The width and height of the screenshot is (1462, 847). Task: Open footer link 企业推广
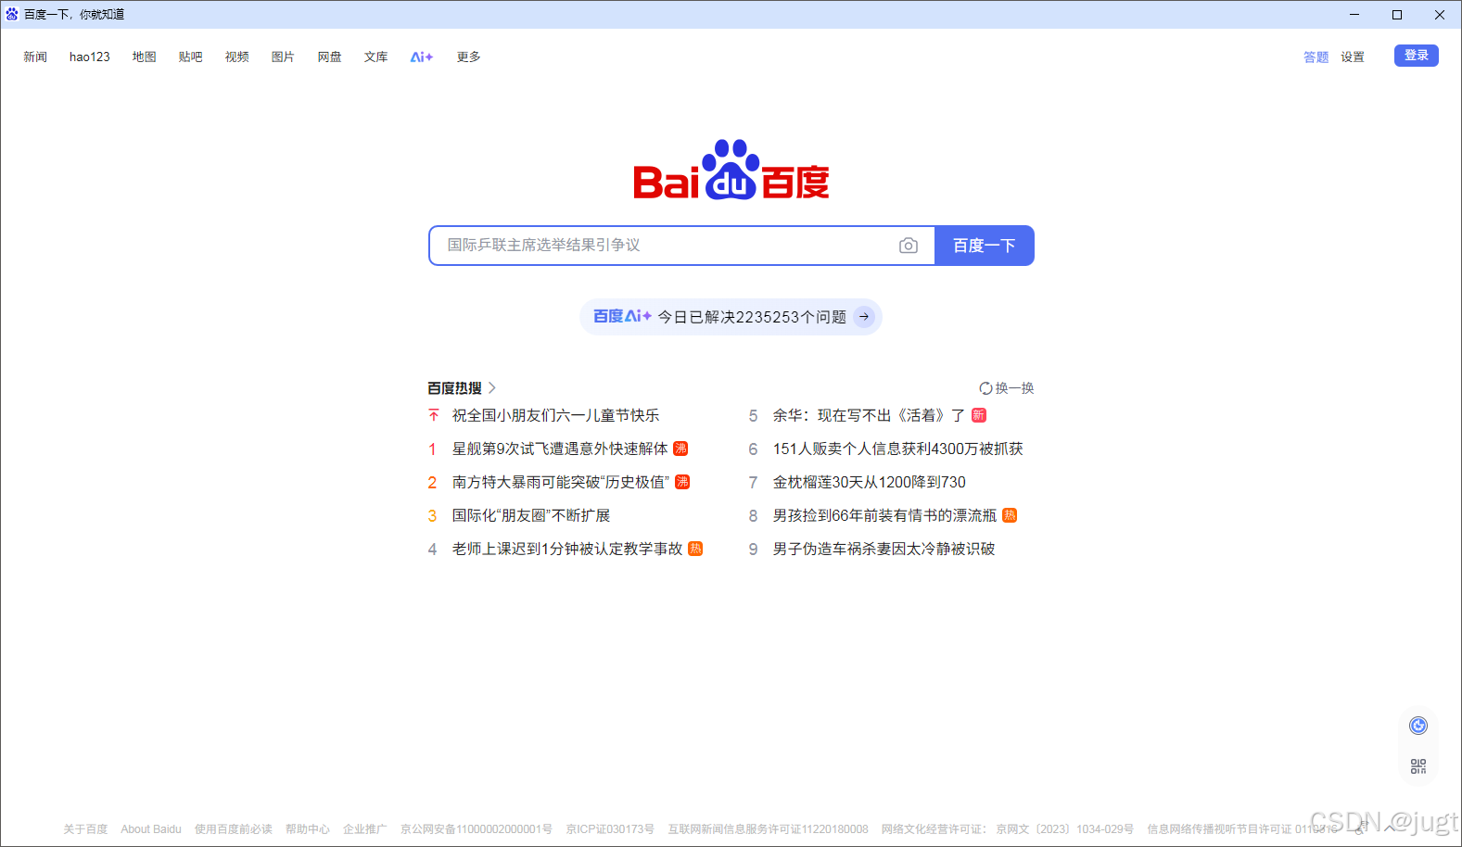[x=365, y=829]
